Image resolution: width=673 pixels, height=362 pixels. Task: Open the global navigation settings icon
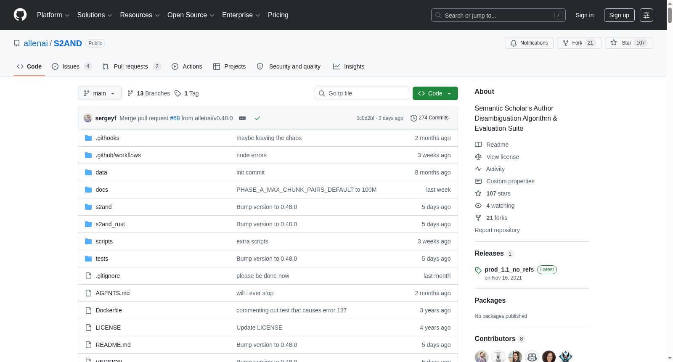[x=647, y=15]
